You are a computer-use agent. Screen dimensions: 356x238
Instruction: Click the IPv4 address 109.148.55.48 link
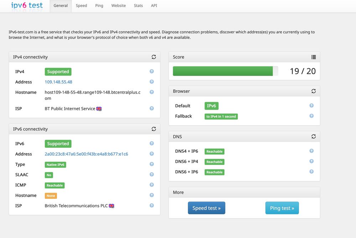pyautogui.click(x=58, y=82)
